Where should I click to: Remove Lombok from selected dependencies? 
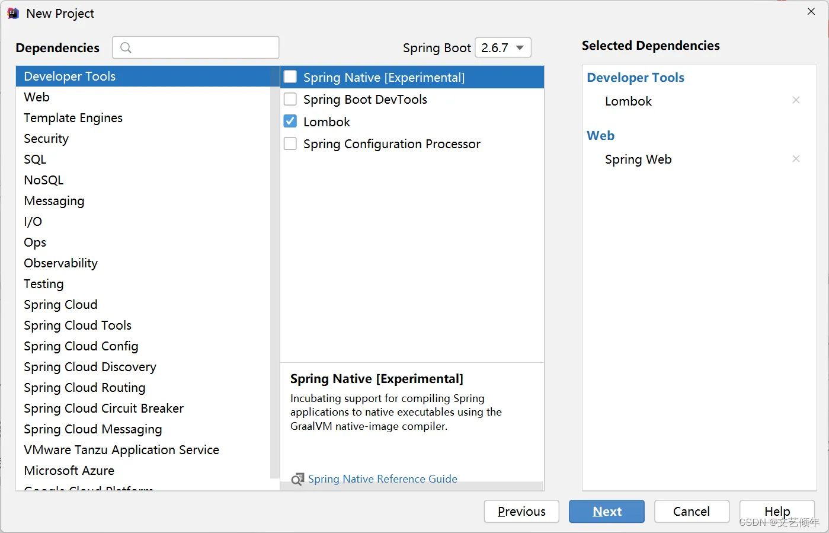tap(796, 100)
